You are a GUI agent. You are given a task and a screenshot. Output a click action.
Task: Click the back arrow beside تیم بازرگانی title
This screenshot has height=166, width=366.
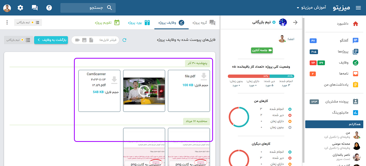click(x=295, y=22)
